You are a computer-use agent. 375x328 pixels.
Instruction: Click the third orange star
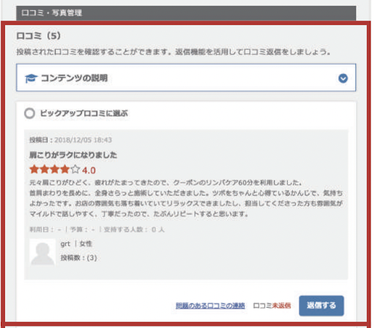coord(55,169)
